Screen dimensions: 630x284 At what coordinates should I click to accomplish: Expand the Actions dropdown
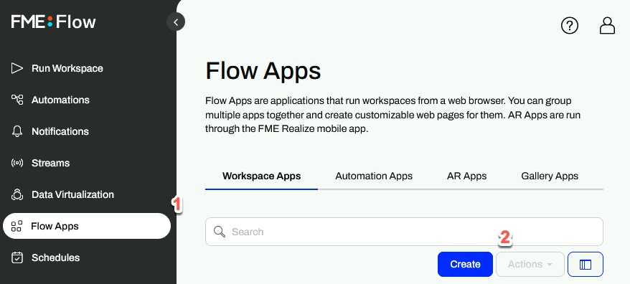pyautogui.click(x=530, y=265)
